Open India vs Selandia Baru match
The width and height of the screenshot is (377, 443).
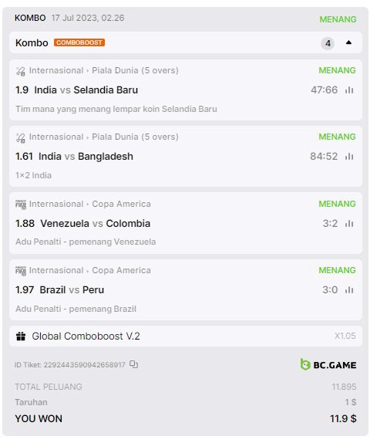coord(86,90)
